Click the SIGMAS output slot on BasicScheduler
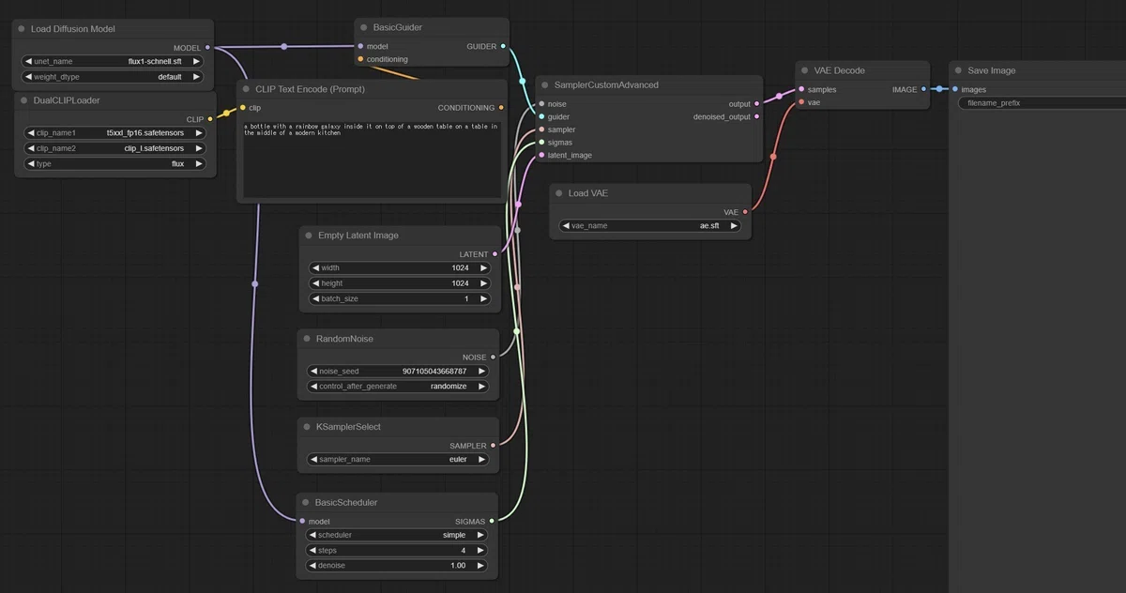Image resolution: width=1126 pixels, height=593 pixels. (492, 522)
